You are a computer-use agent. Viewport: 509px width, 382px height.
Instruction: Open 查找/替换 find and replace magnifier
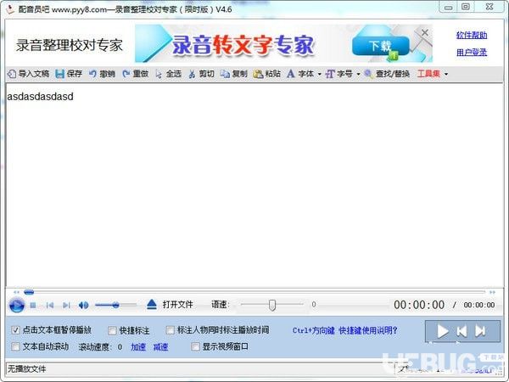pos(368,74)
